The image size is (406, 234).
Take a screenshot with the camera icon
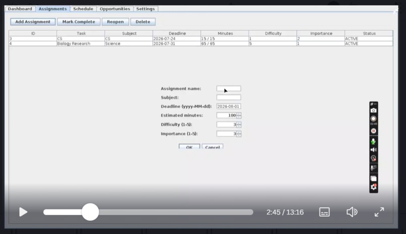tap(373, 110)
